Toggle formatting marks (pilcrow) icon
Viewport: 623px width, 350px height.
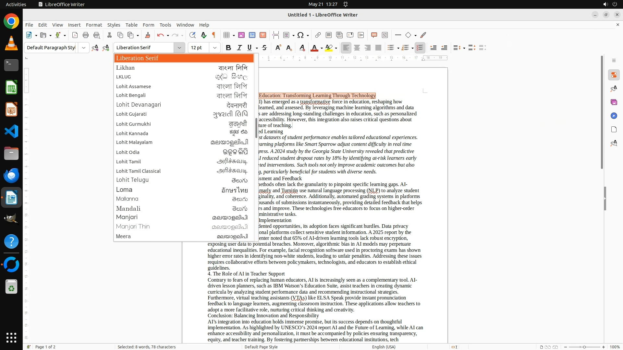(x=214, y=35)
